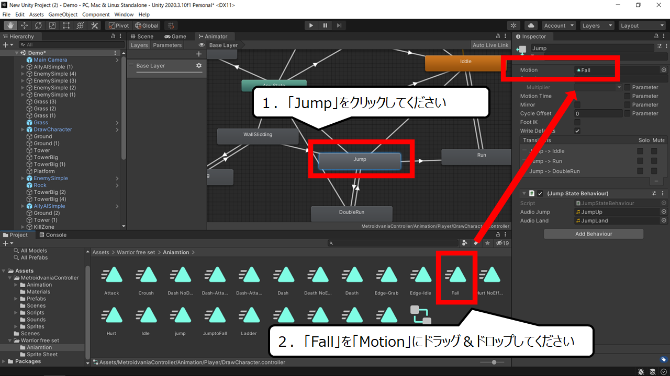Select the Rect tool
This screenshot has width=670, height=376.
pos(66,26)
